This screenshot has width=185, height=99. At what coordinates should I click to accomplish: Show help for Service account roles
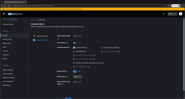click(x=119, y=51)
